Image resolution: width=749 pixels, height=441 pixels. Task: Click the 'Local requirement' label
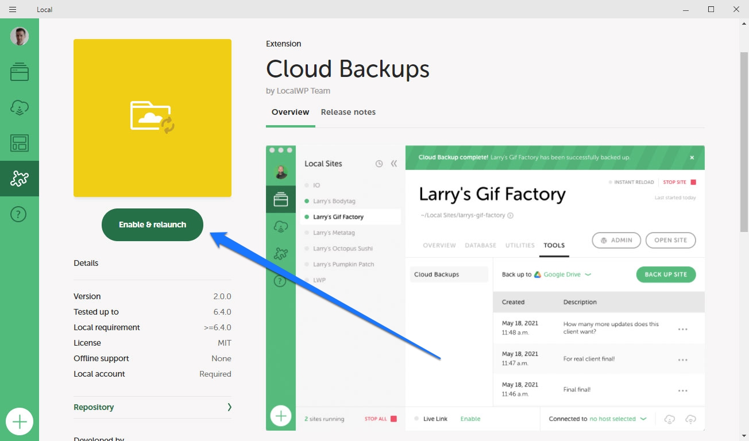coord(107,327)
